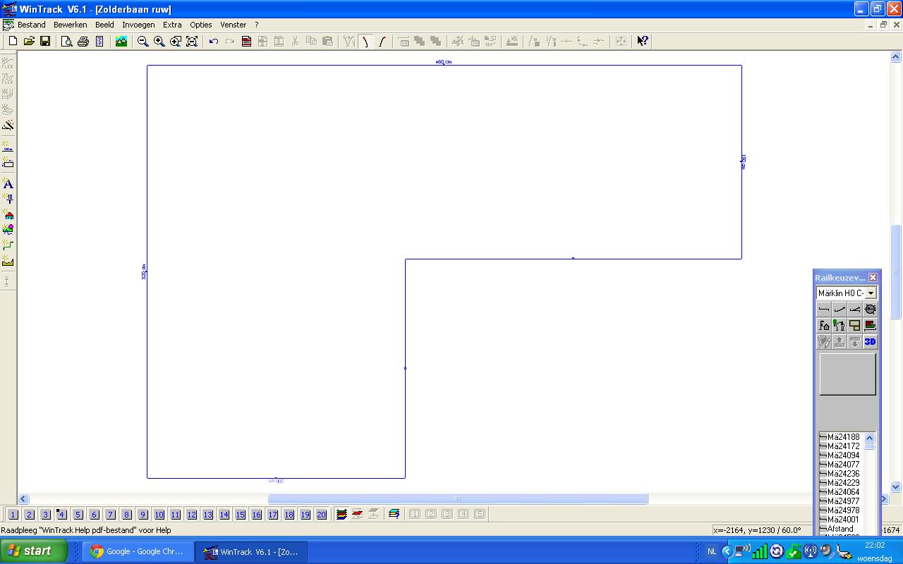This screenshot has width=903, height=564.
Task: Toggle layer 1
Action: [13, 514]
